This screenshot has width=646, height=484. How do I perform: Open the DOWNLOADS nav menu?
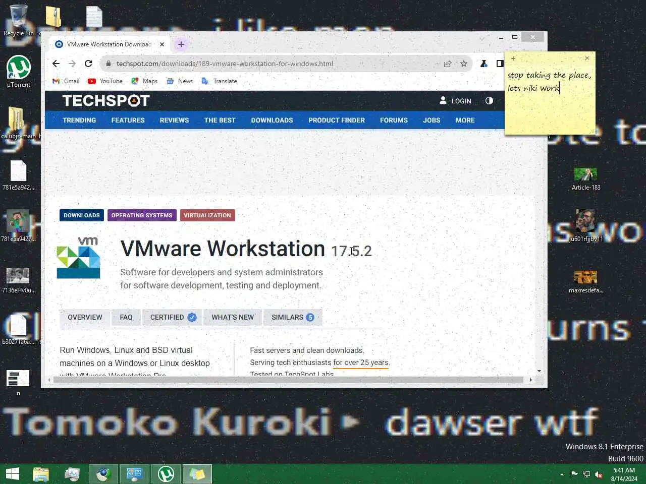[x=272, y=120]
